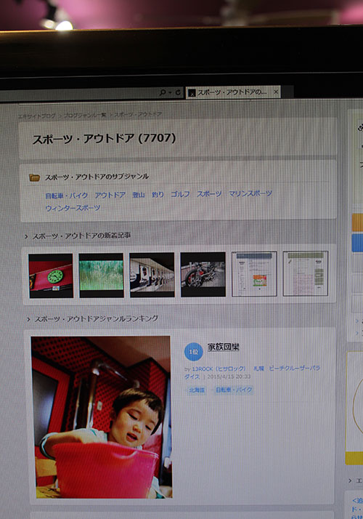Click the folder icon beside サブジャンル heading
This screenshot has height=519, width=363.
(34, 177)
